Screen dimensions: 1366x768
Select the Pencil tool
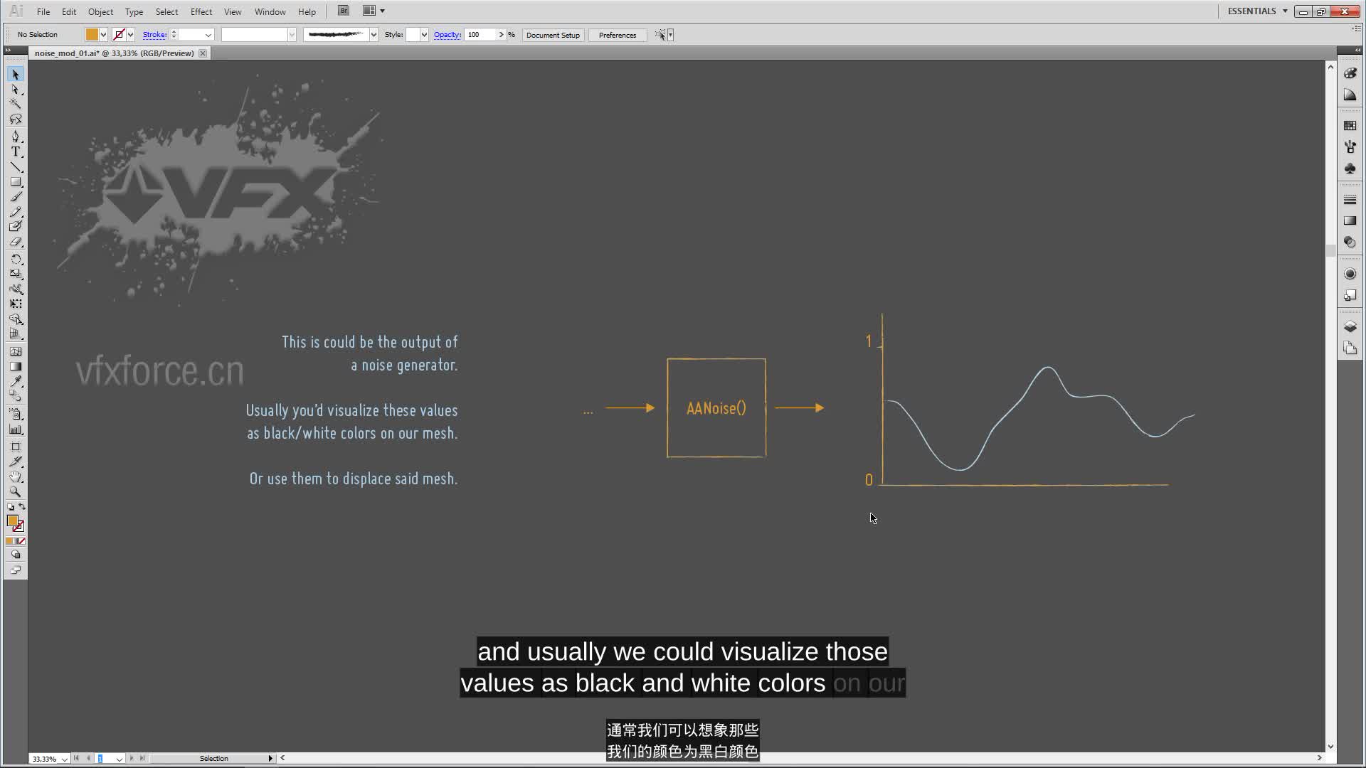16,212
